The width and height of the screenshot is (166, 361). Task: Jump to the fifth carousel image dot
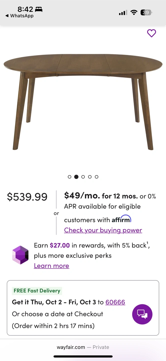click(96, 177)
